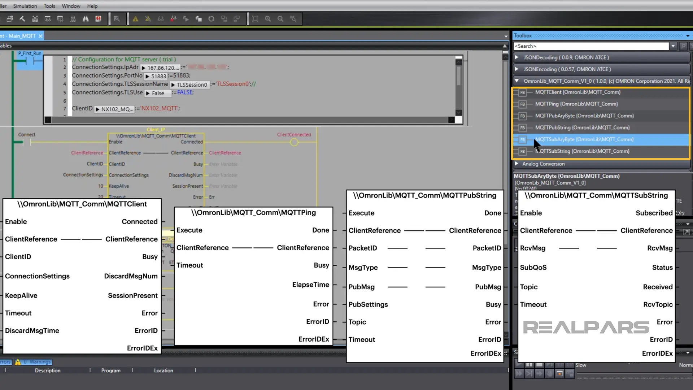The width and height of the screenshot is (693, 390).
Task: Open the Tools menu
Action: click(x=49, y=6)
